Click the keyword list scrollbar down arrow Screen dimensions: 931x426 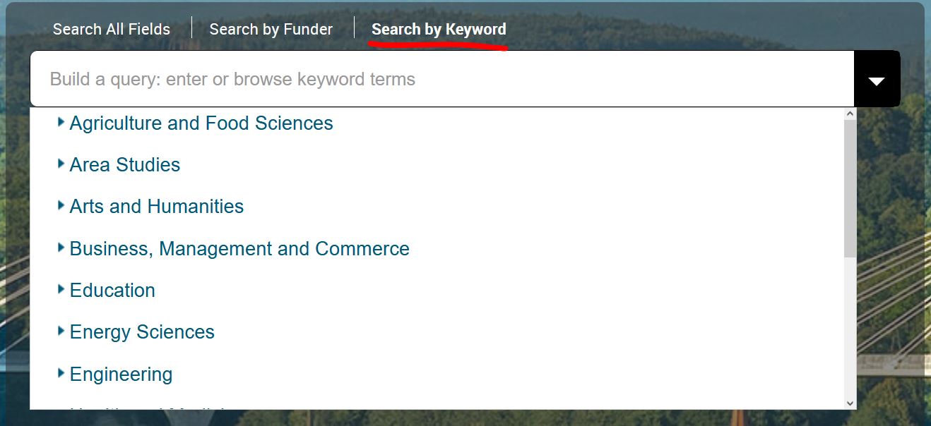coord(850,403)
